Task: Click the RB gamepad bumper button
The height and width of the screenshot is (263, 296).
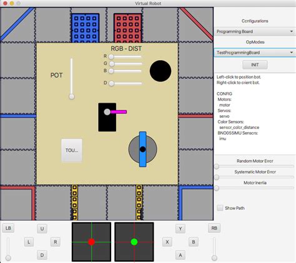Action: click(x=214, y=228)
